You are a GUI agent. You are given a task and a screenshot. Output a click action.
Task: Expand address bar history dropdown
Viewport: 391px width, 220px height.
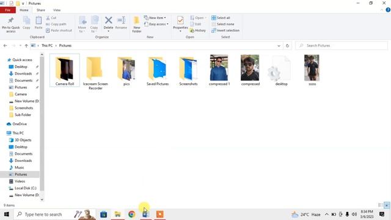[x=279, y=46]
